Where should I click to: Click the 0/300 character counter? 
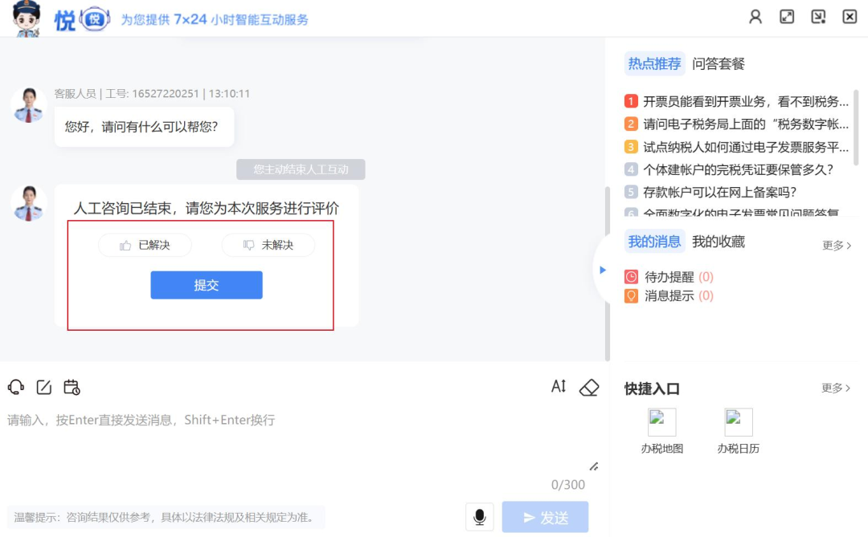pos(568,485)
